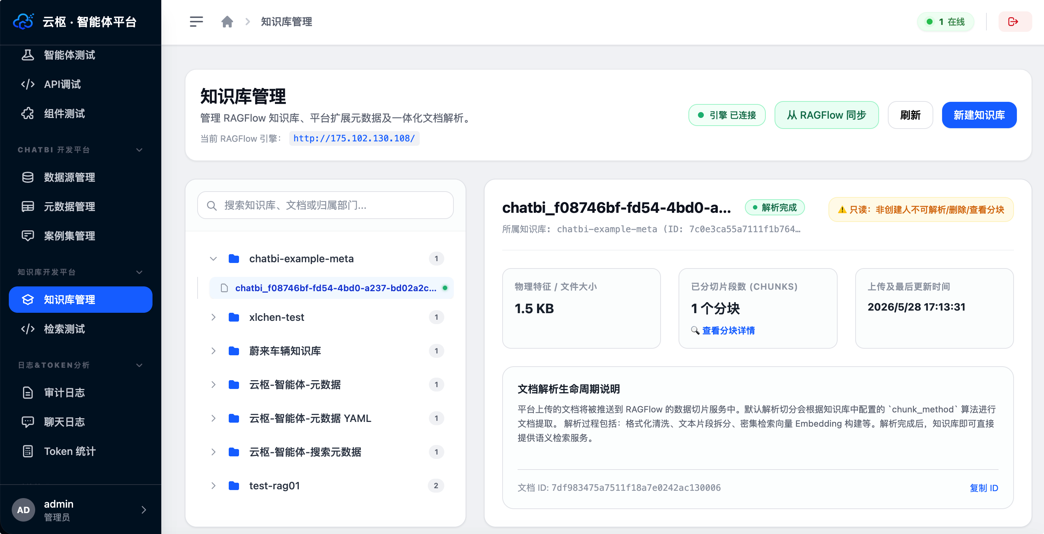The width and height of the screenshot is (1044, 534).
Task: Open 审计日志 menu item
Action: coord(81,393)
